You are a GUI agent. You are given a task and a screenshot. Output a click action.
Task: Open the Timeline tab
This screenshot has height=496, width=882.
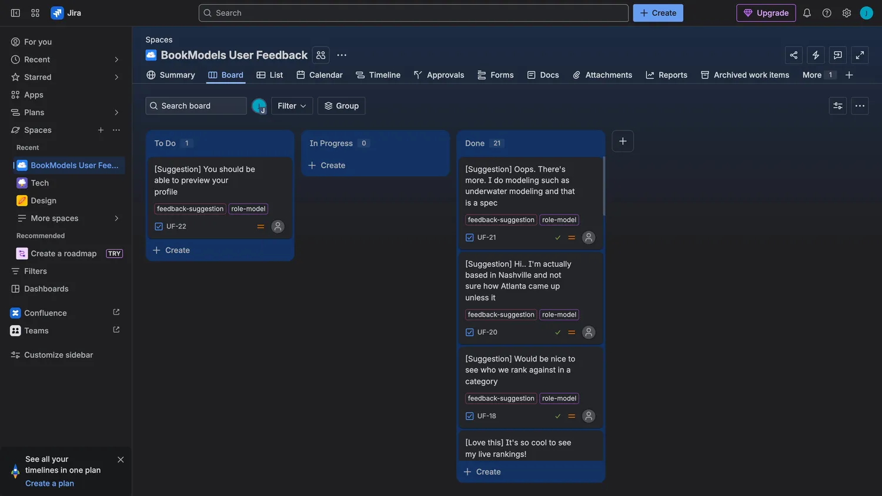coord(378,75)
